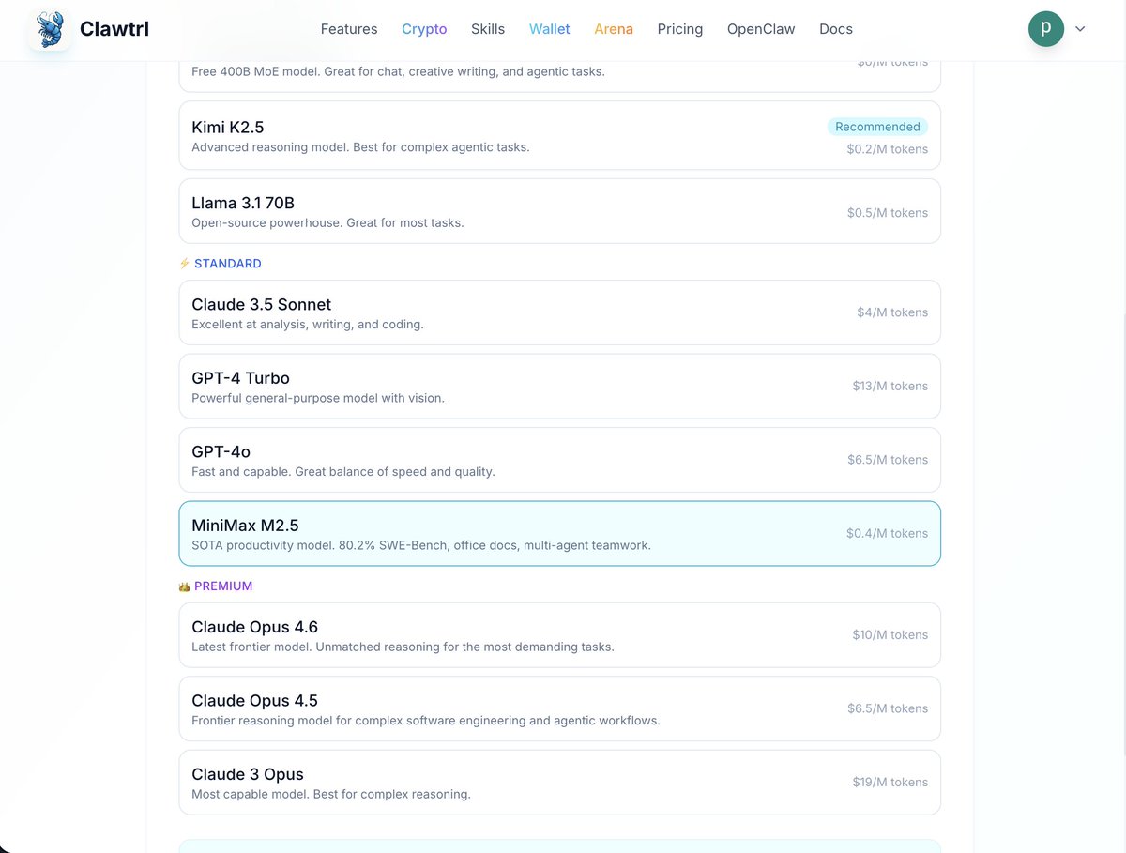This screenshot has width=1126, height=853.
Task: Open the Docs nav link
Action: [836, 29]
